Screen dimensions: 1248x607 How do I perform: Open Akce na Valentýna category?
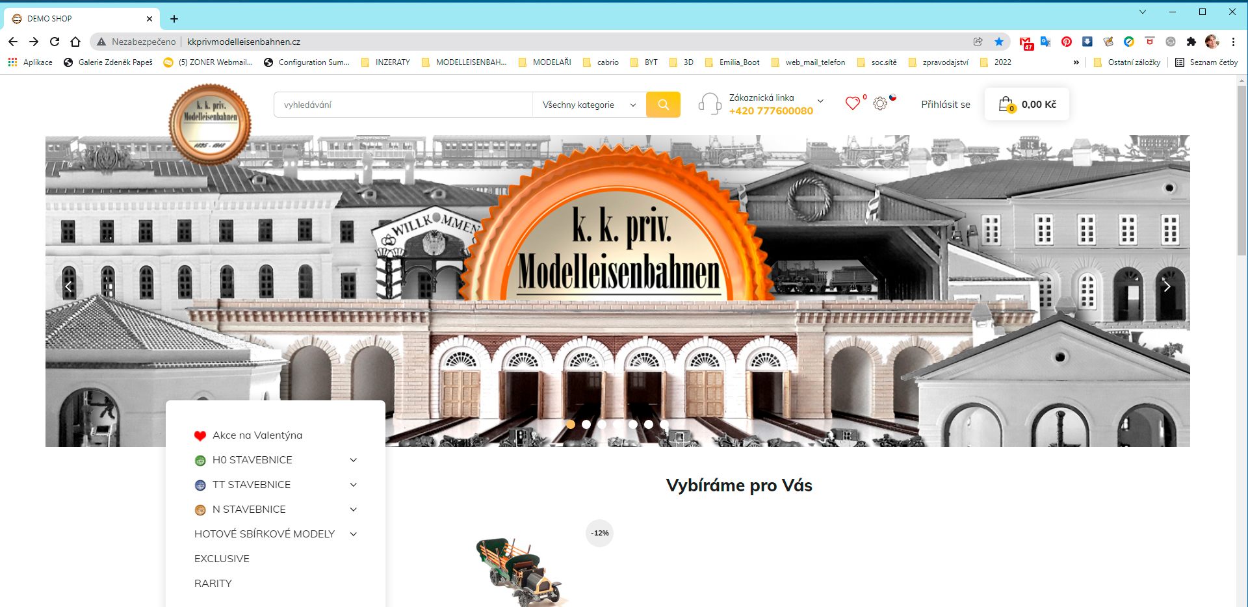point(257,435)
